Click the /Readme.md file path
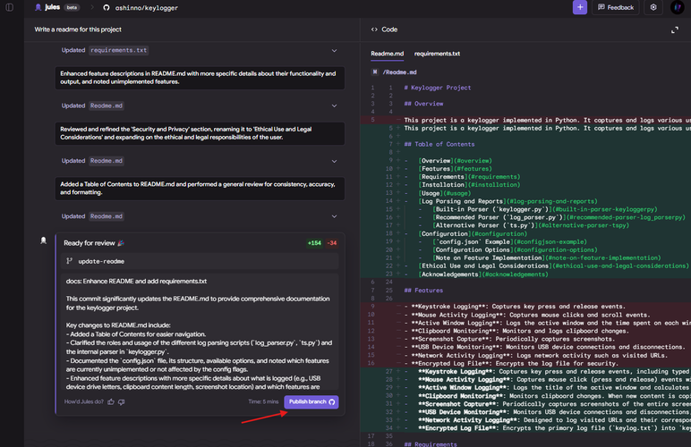The height and width of the screenshot is (447, 691). pyautogui.click(x=399, y=72)
